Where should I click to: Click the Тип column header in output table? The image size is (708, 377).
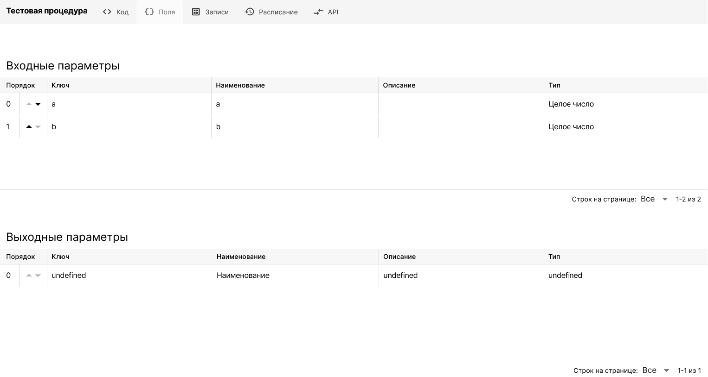tap(554, 257)
